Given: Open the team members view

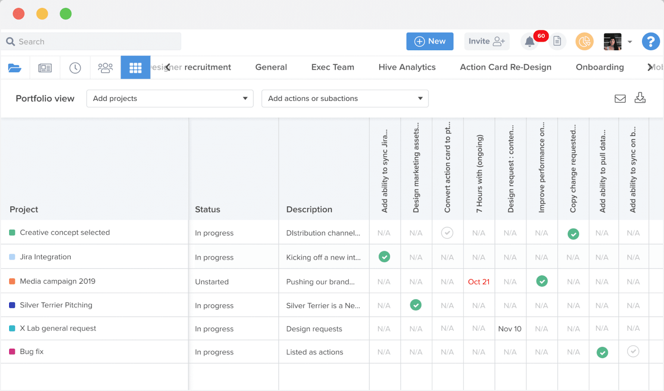Looking at the screenshot, I should click(105, 67).
